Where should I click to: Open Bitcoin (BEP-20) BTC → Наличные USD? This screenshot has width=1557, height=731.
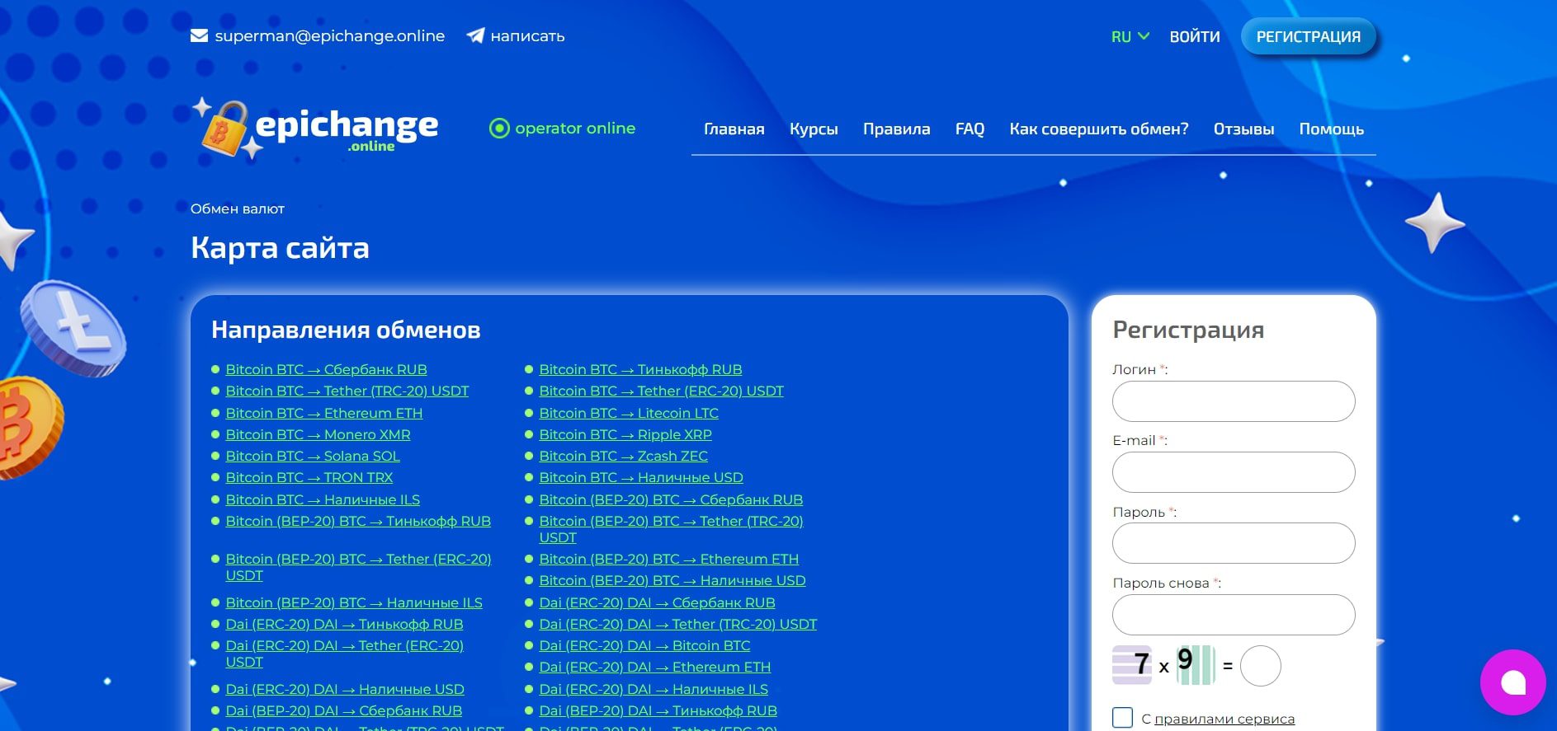tap(672, 580)
